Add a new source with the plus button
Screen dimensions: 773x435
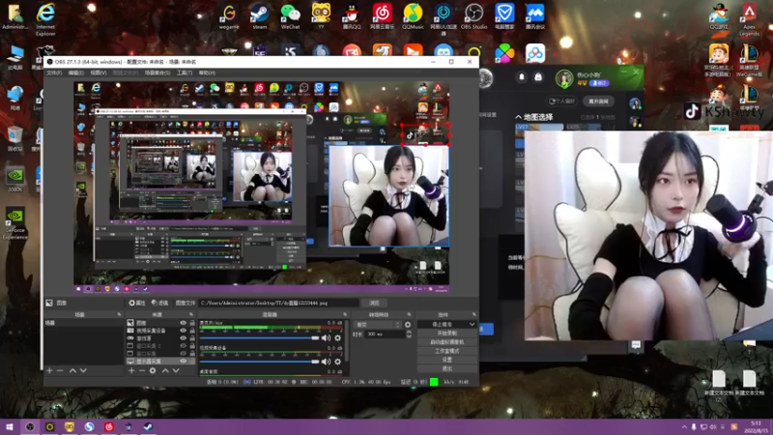(x=131, y=370)
